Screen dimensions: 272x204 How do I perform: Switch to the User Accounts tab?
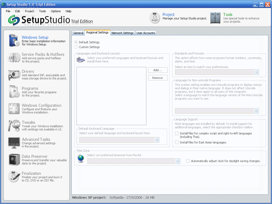146,33
